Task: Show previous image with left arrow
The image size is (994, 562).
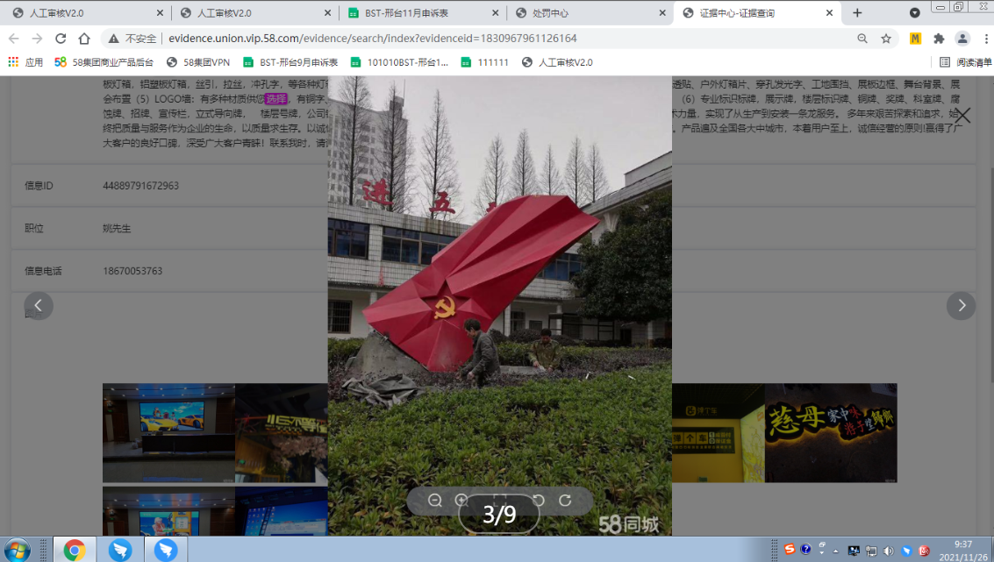Action: click(x=38, y=306)
